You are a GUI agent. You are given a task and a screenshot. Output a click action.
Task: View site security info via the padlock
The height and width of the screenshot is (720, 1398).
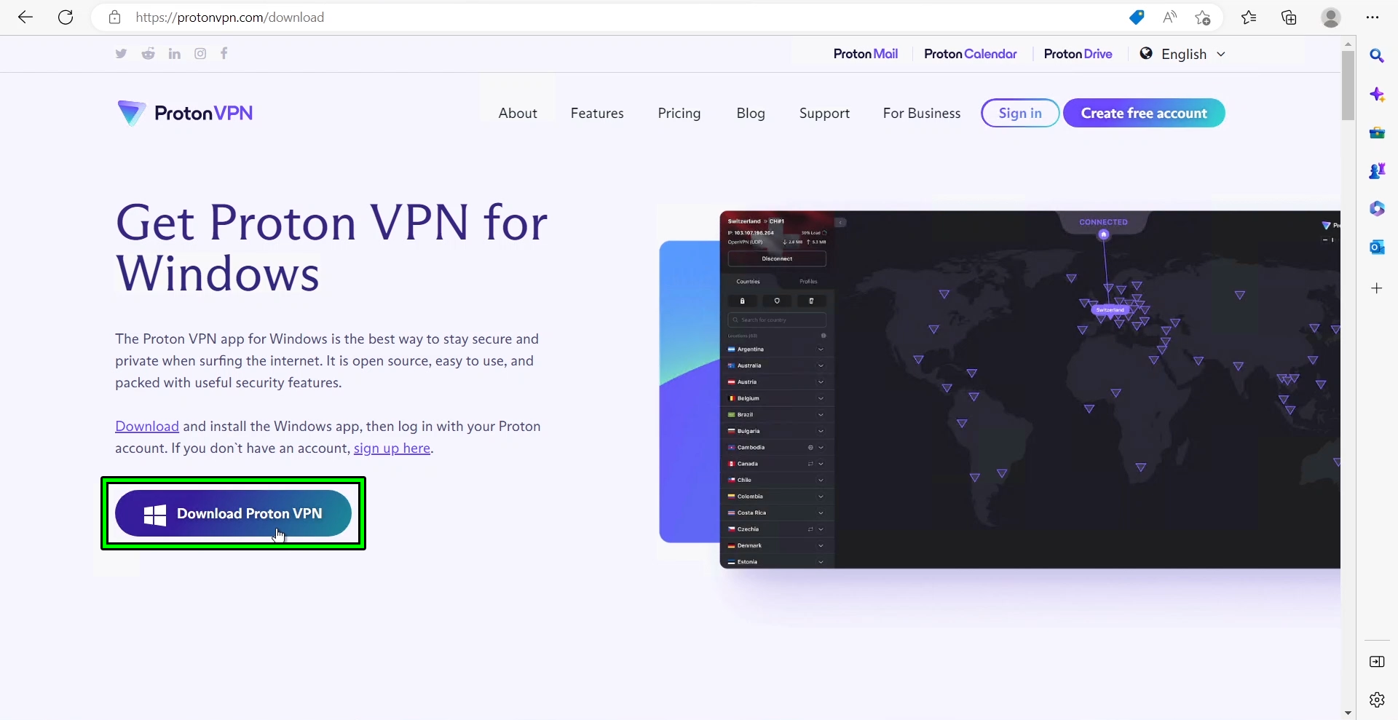114,17
